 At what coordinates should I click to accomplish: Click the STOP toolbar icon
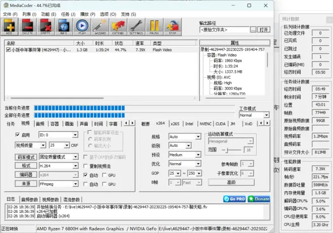click(173, 27)
